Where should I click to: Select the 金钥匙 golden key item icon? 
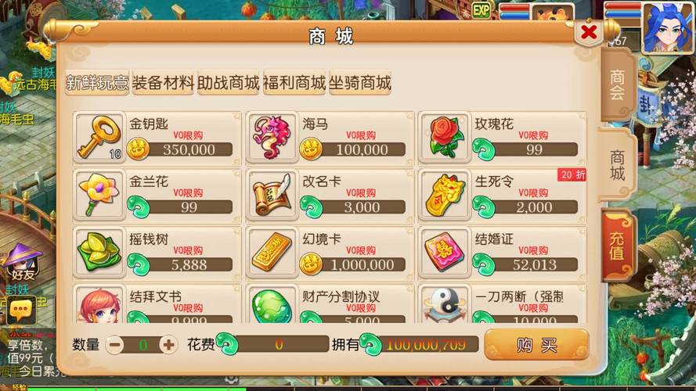pyautogui.click(x=99, y=138)
